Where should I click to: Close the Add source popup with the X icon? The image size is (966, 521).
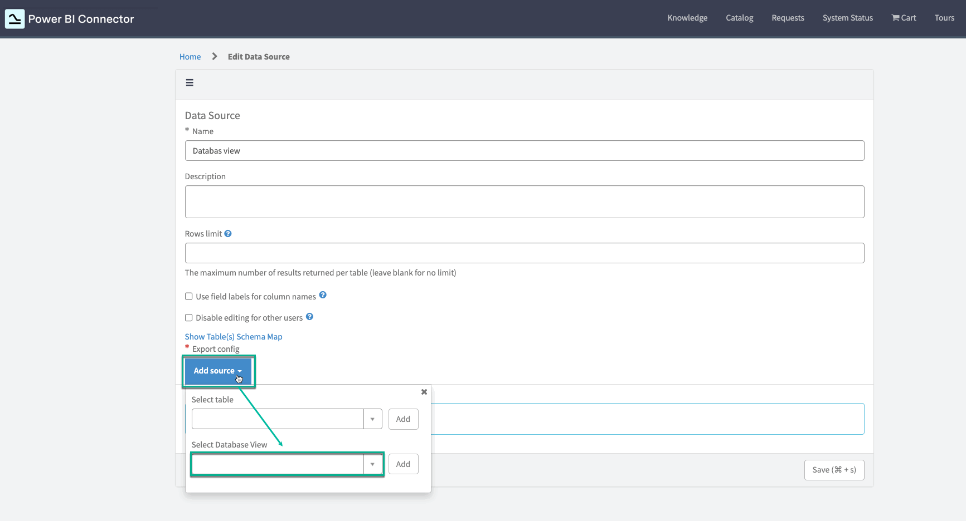pyautogui.click(x=424, y=392)
